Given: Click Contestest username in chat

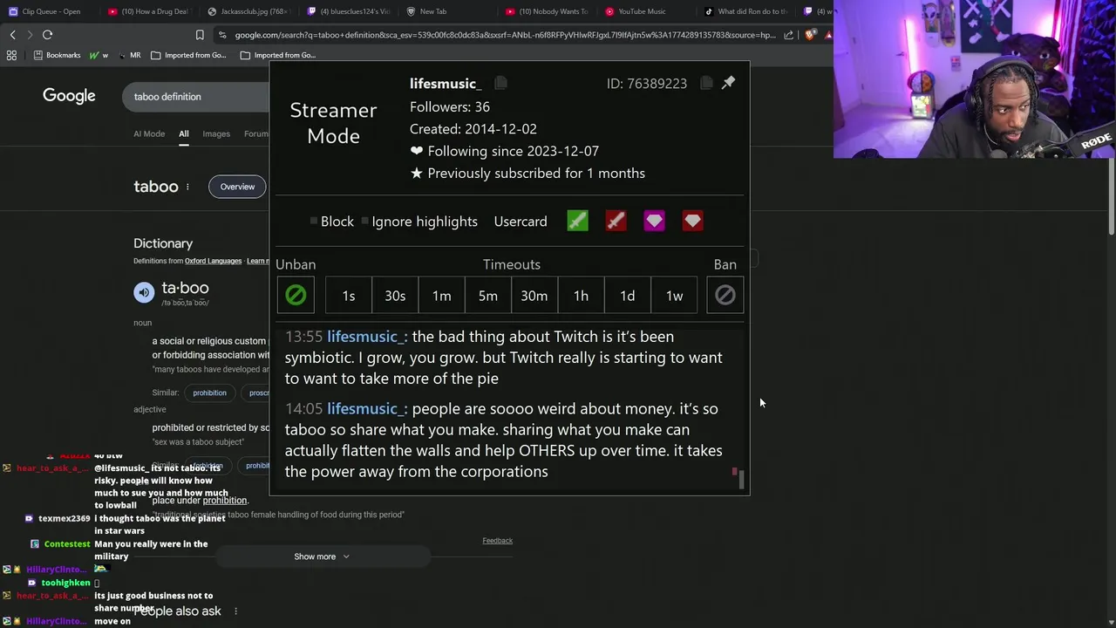Looking at the screenshot, I should click(67, 544).
